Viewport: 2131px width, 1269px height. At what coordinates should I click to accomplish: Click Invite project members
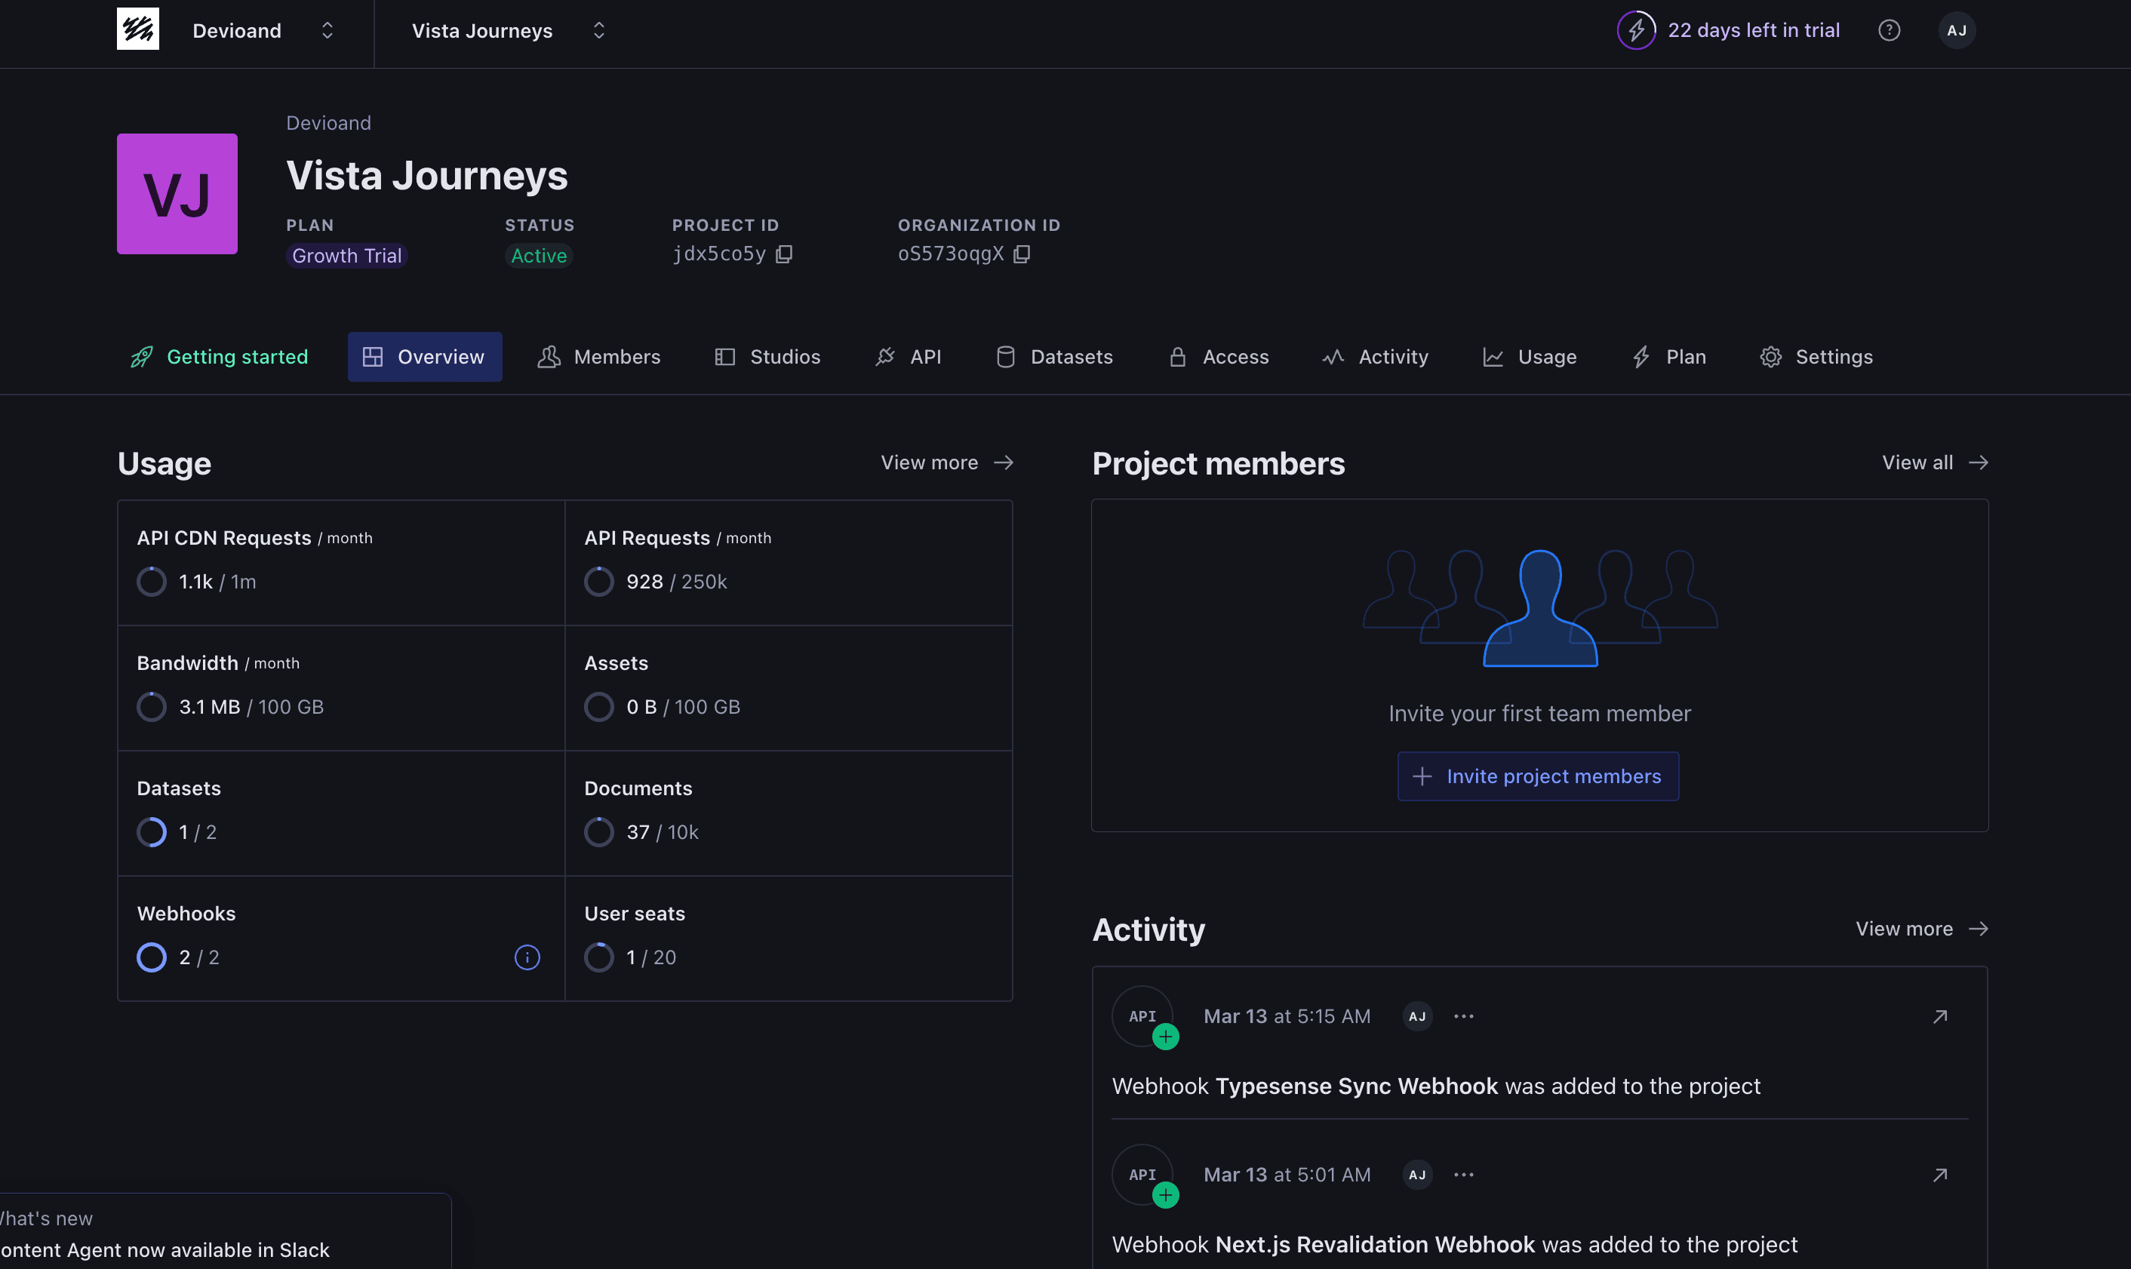tap(1538, 776)
